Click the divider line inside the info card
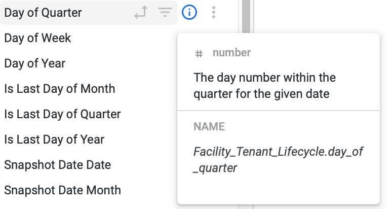The width and height of the screenshot is (392, 209). (x=278, y=111)
